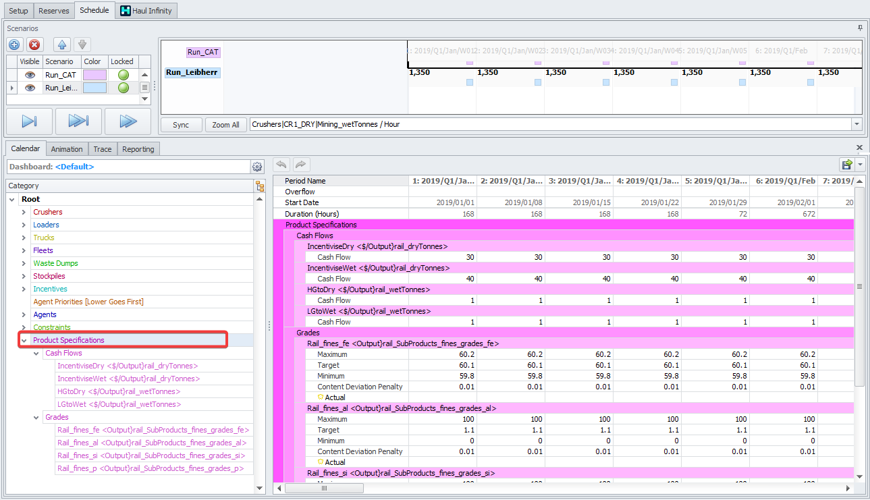Toggle the Locked indicator for Run_CAT

coord(124,75)
